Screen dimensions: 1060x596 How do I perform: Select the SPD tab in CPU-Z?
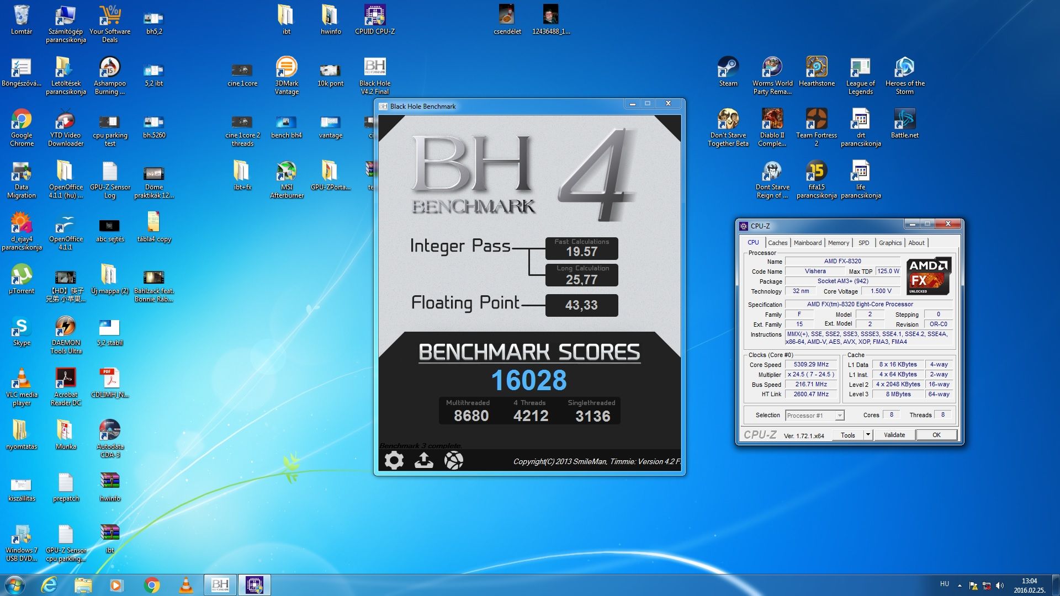(x=863, y=243)
